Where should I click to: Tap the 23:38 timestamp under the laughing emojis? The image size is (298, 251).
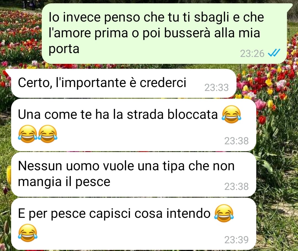point(236,141)
